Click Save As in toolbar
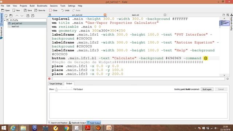The width and height of the screenshot is (233, 131). coord(40,10)
